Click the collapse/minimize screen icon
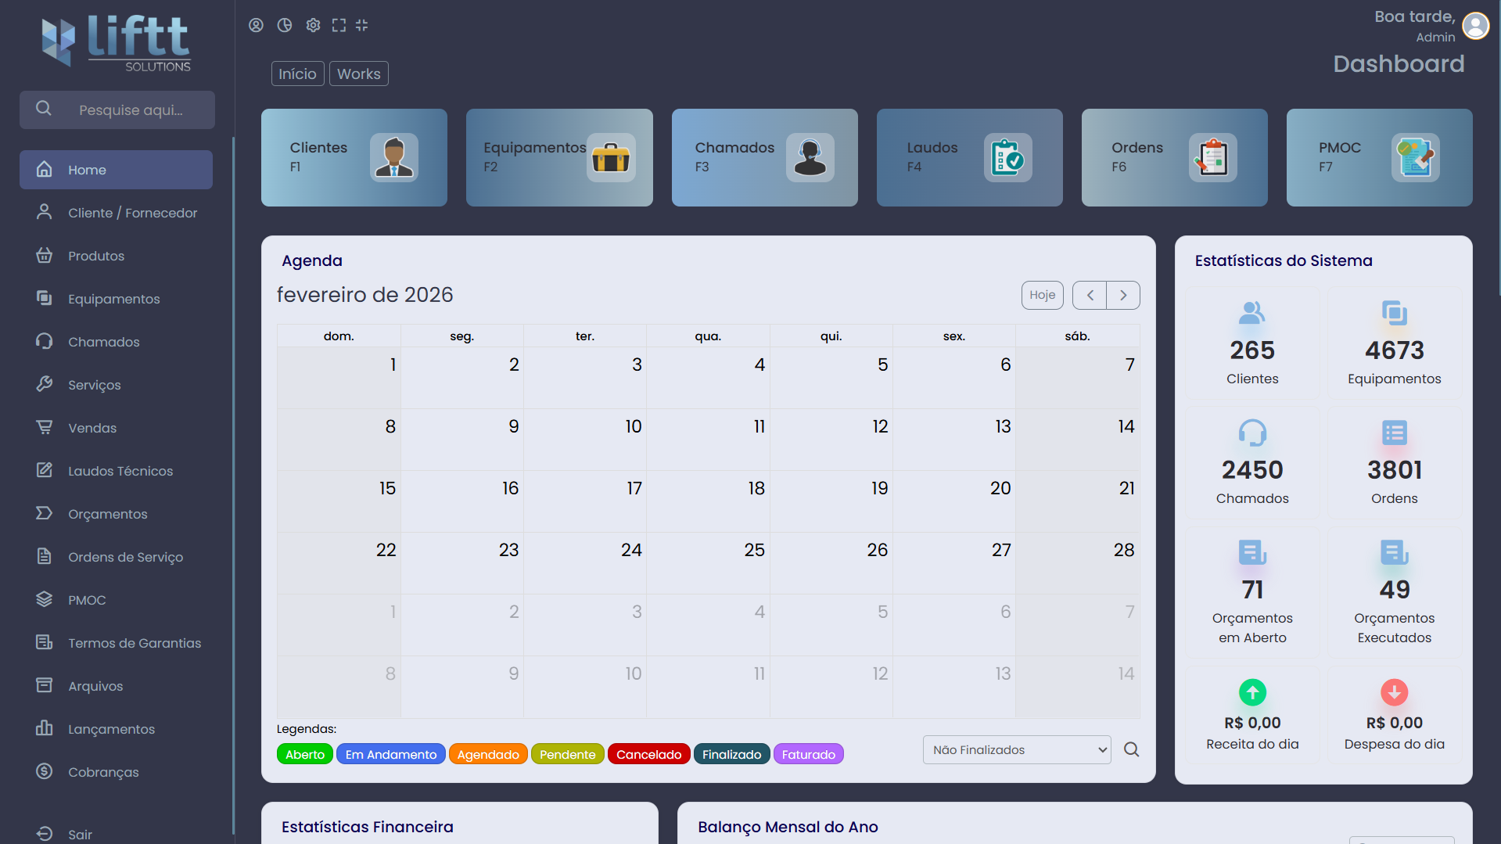The image size is (1501, 844). tap(361, 25)
